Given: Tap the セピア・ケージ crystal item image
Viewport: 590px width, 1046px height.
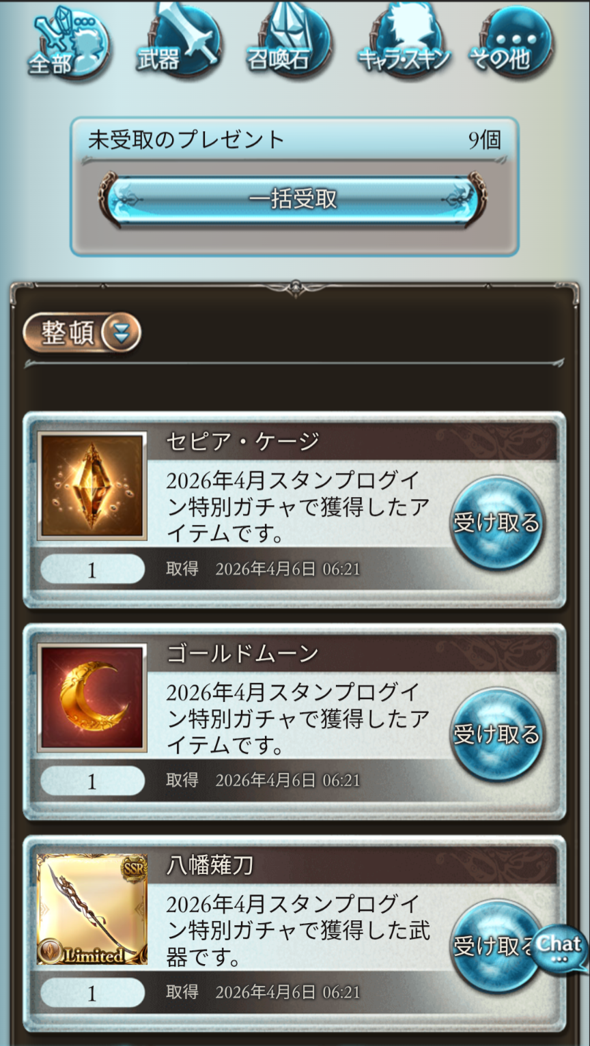Looking at the screenshot, I should (x=92, y=486).
